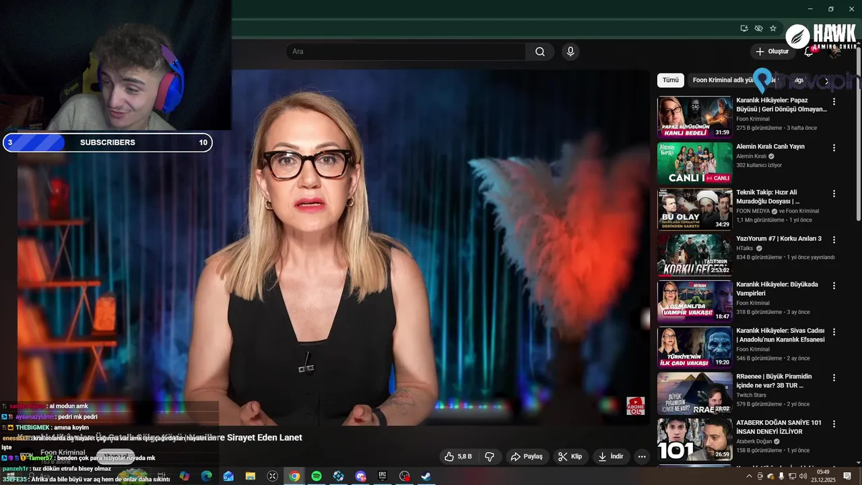This screenshot has width=862, height=485.
Task: Open options menu for ATABERK DOĞAN video
Action: [x=834, y=424]
